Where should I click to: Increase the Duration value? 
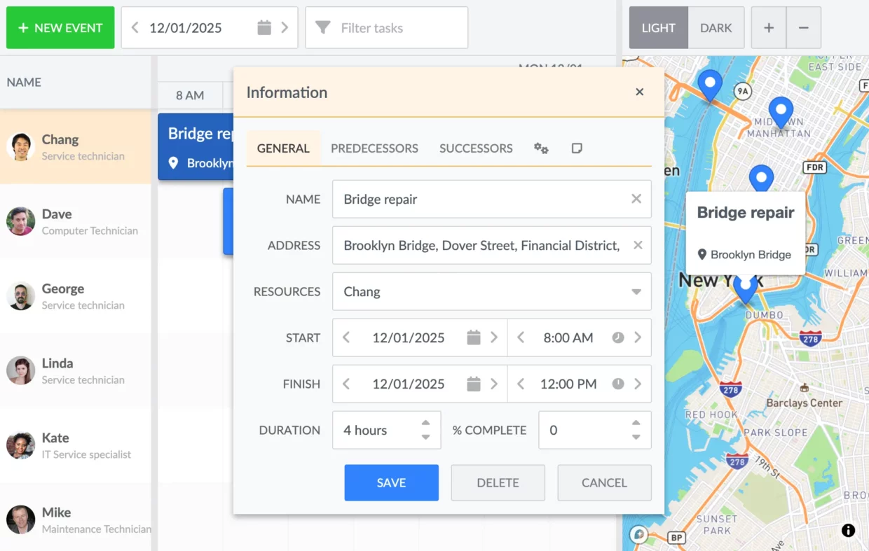425,423
